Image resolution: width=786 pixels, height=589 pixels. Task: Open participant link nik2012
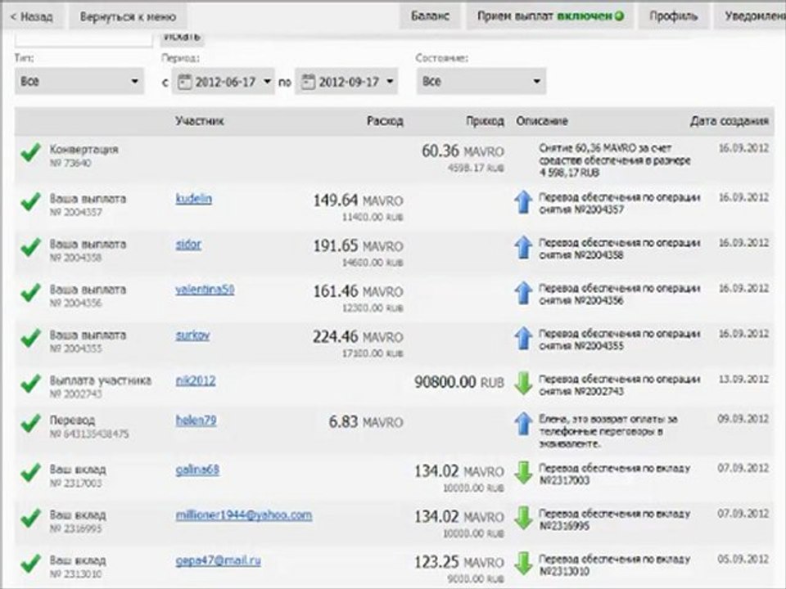pos(196,380)
